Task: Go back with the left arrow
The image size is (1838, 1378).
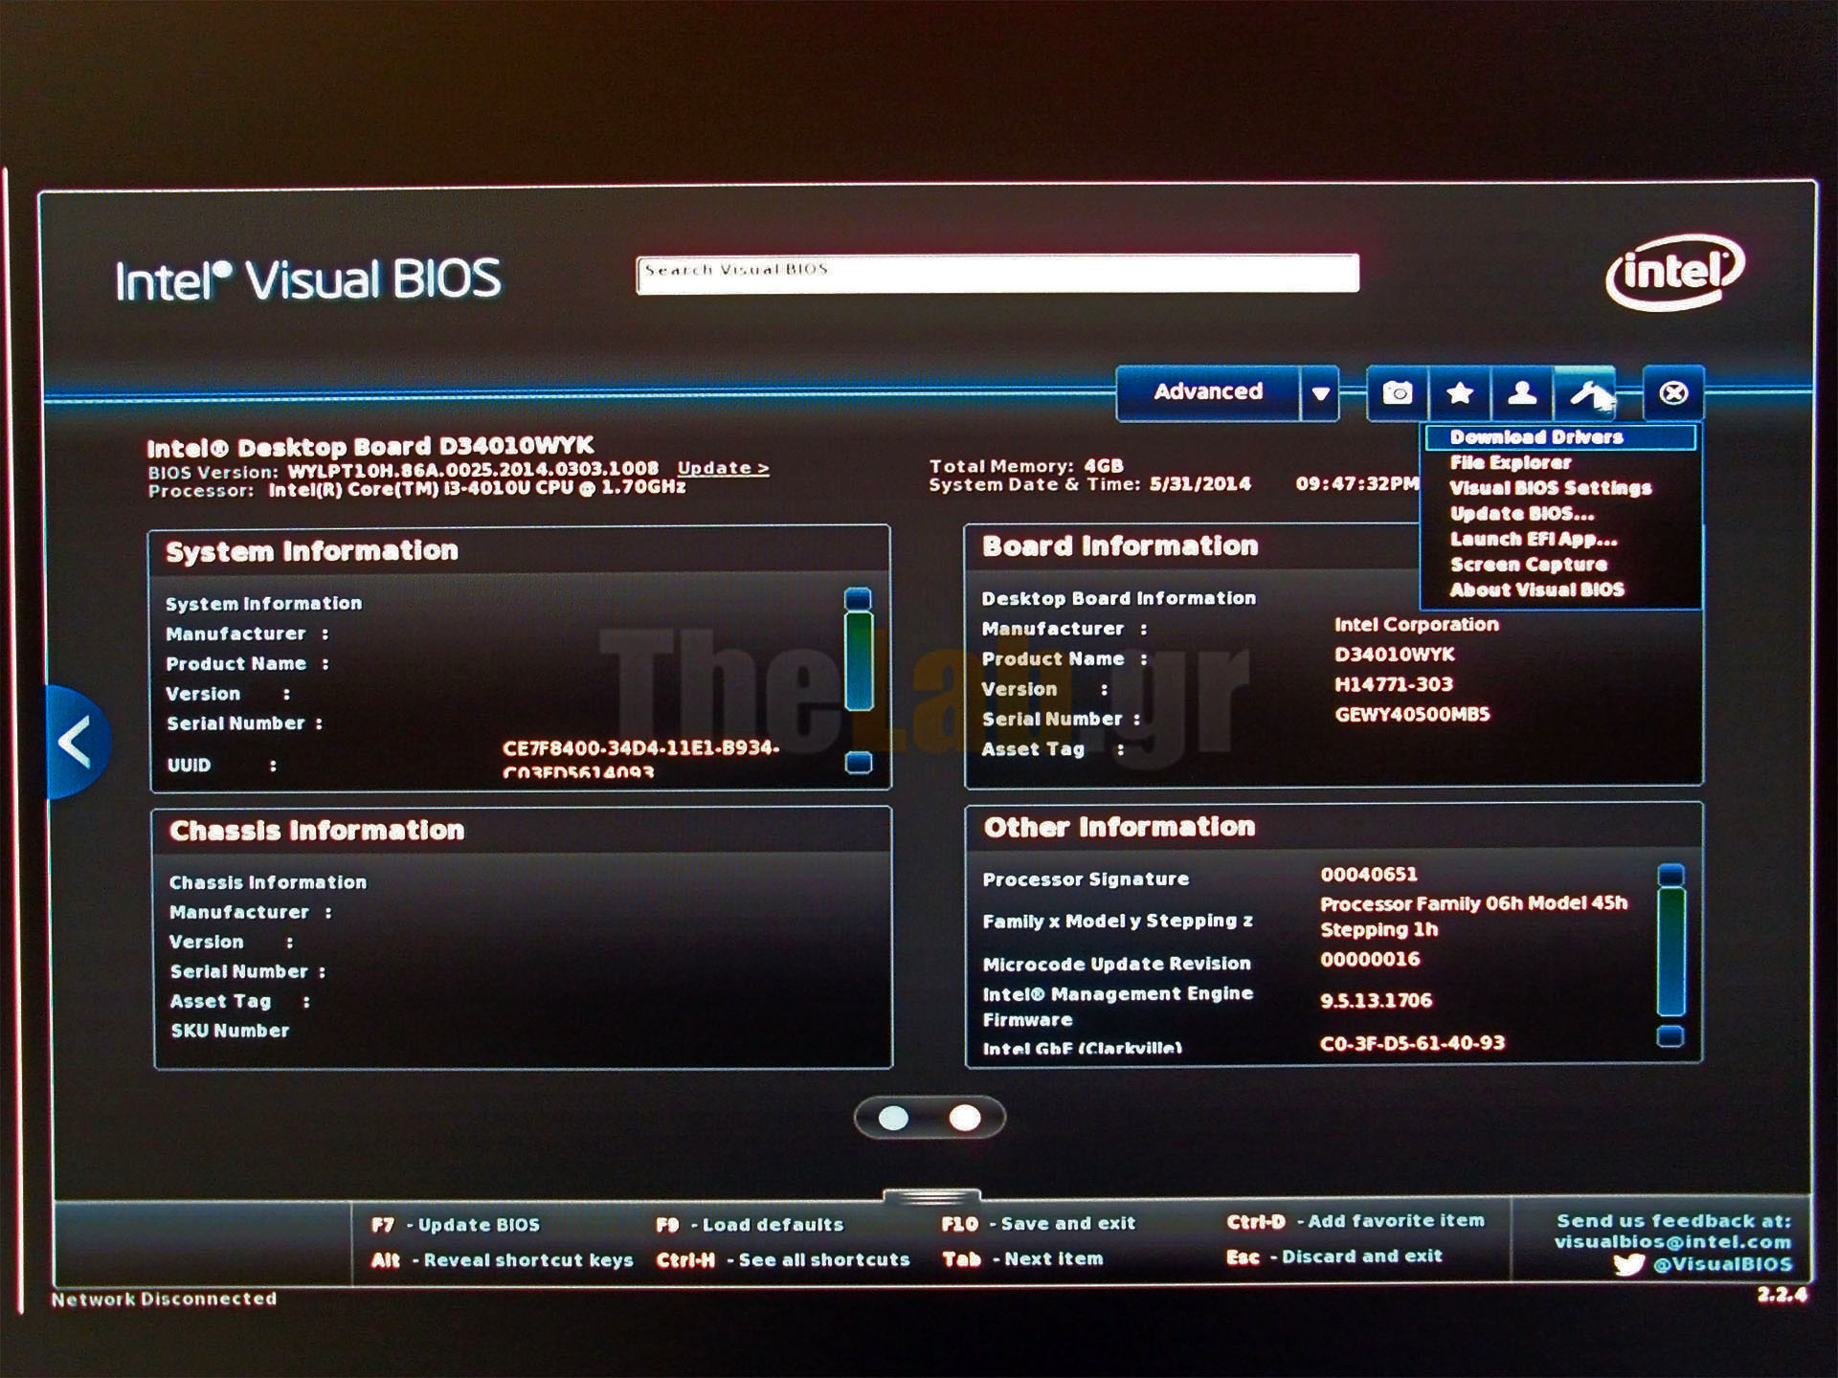Action: click(x=77, y=743)
